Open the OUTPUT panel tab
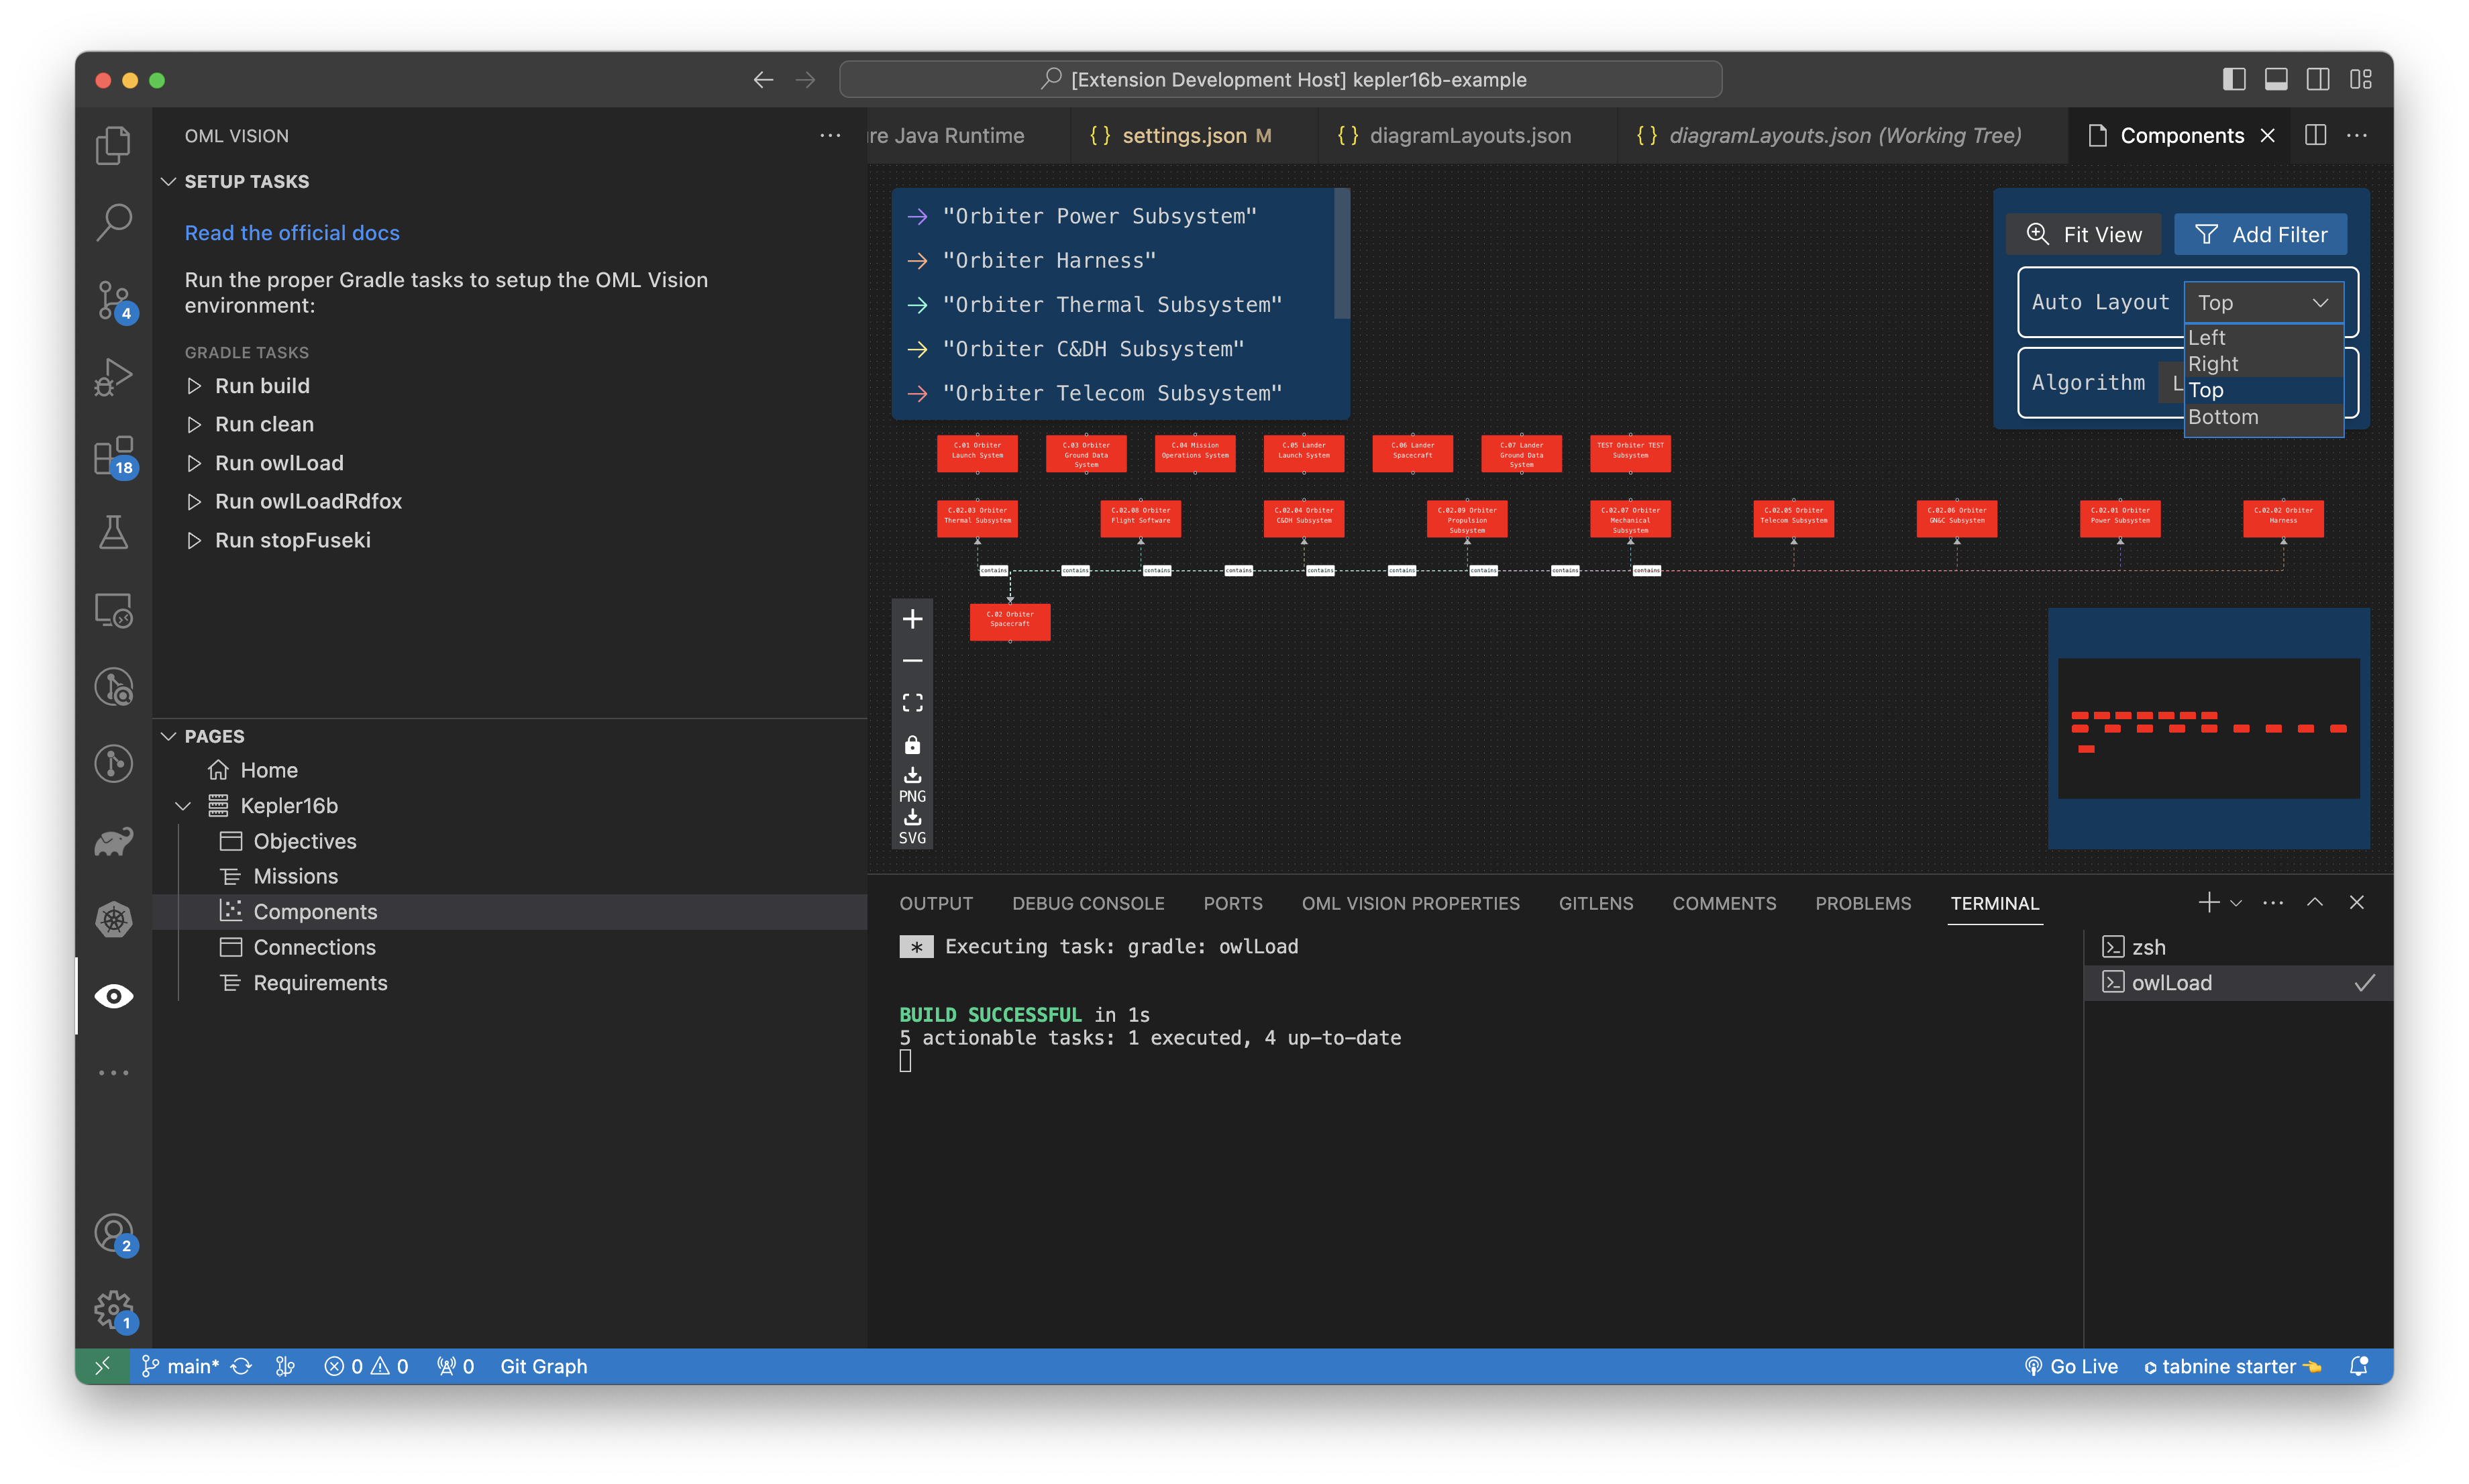The height and width of the screenshot is (1484, 2469). tap(935, 903)
